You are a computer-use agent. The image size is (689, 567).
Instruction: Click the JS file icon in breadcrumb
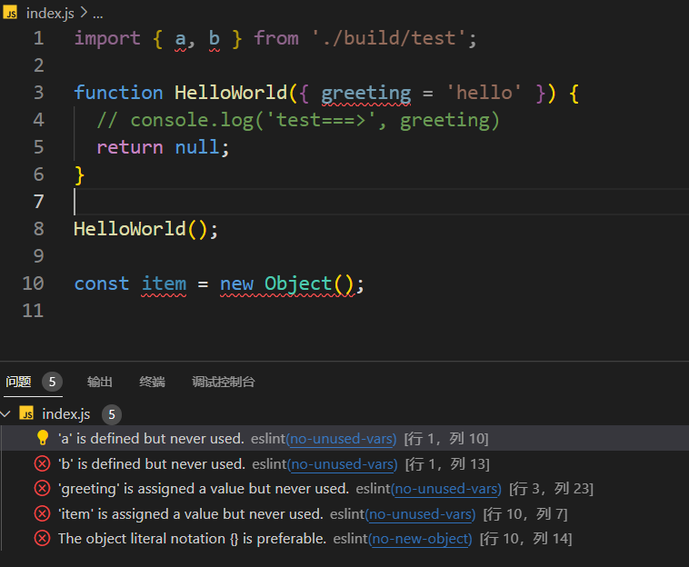coord(12,13)
